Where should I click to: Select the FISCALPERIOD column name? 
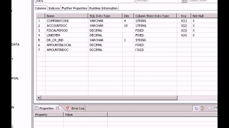pos(57,31)
